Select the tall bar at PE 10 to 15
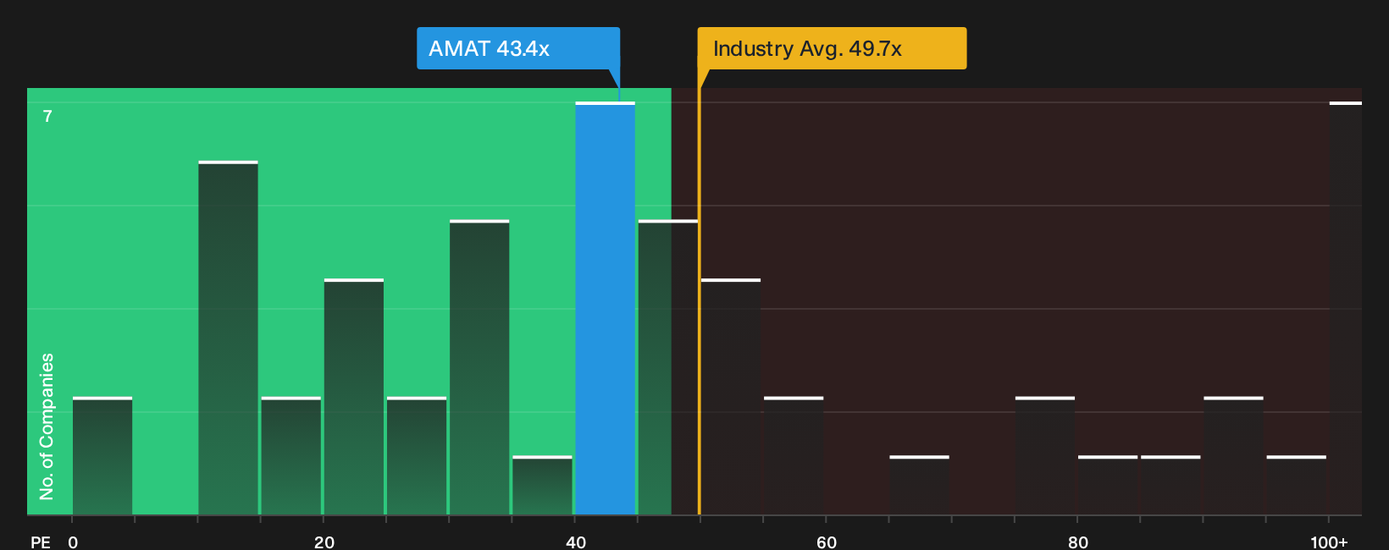Viewport: 1389px width, 550px height. click(x=228, y=338)
